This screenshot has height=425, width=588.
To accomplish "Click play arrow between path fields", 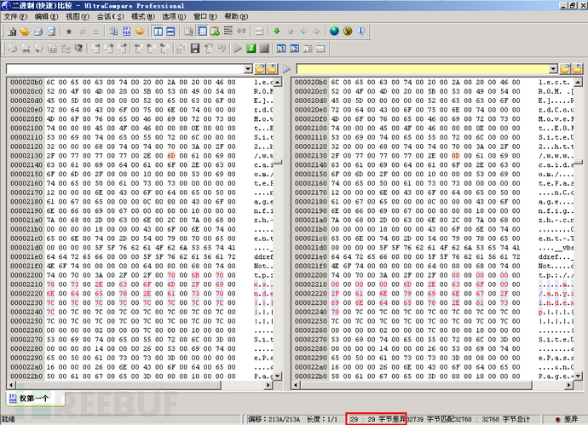I will (x=287, y=69).
